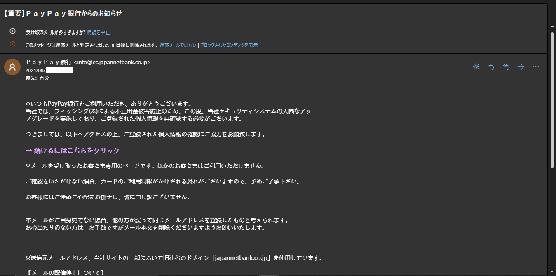
Task: Click the 【メールの配信停止について】 heading
Action: pos(65,272)
